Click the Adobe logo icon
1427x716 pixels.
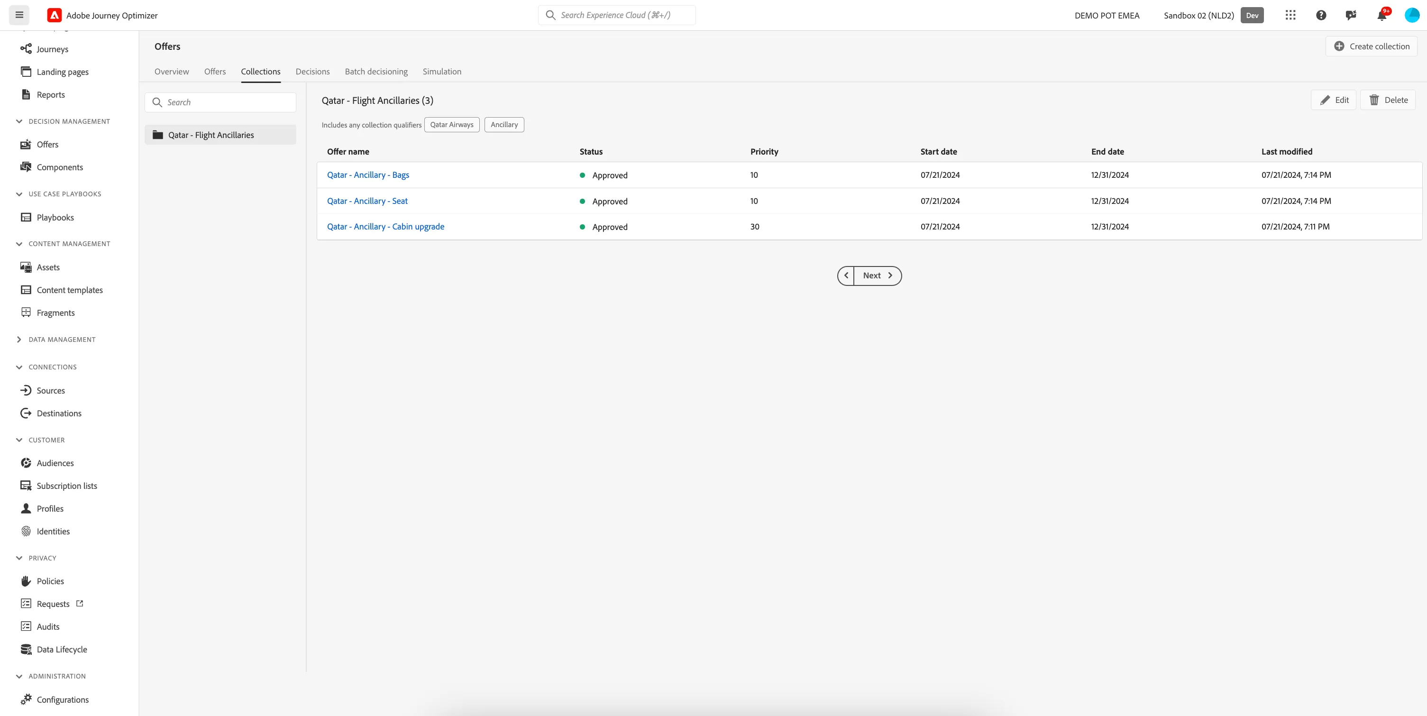pyautogui.click(x=55, y=15)
